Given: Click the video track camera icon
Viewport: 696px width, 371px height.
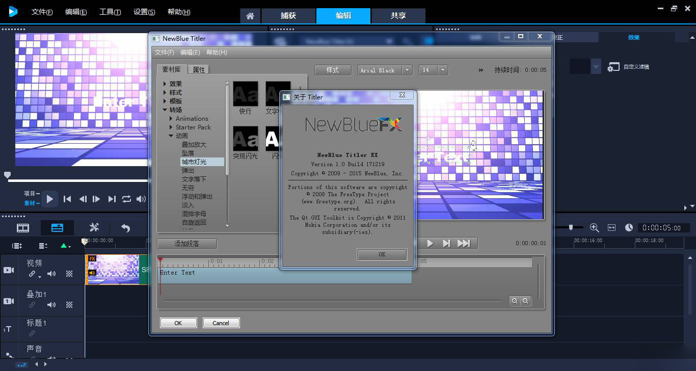Looking at the screenshot, I should (x=9, y=270).
